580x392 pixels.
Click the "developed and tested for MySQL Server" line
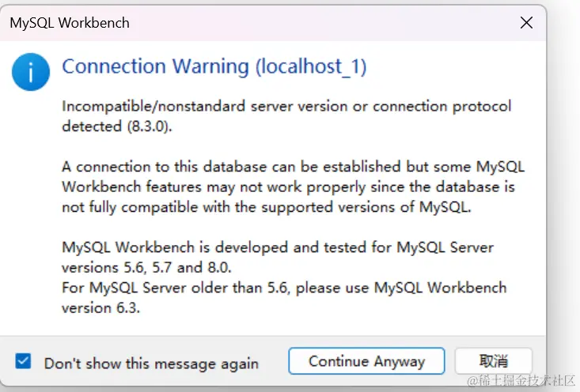tap(277, 247)
